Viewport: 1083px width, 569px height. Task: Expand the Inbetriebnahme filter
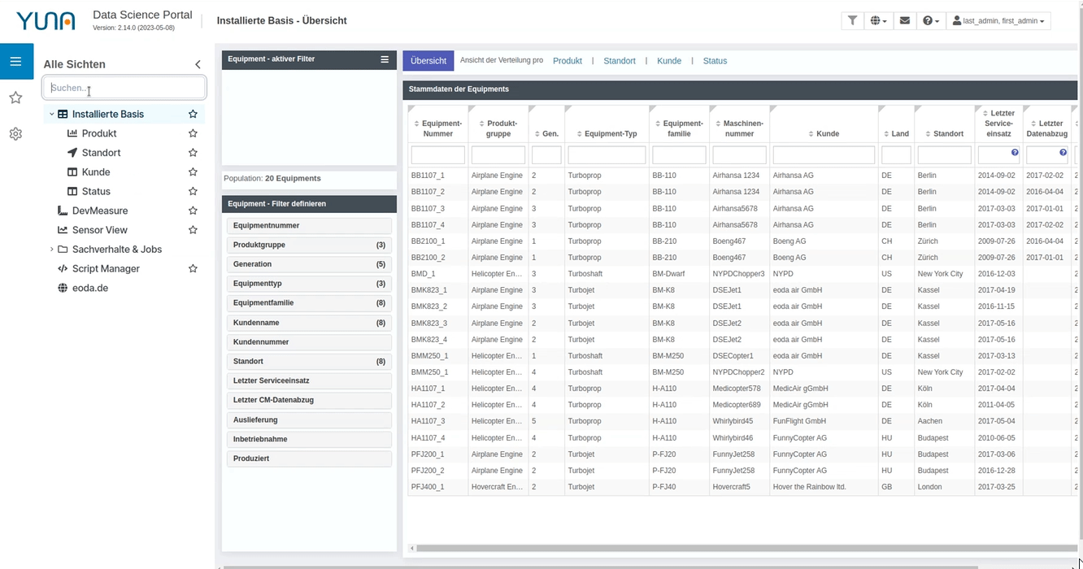coord(309,439)
